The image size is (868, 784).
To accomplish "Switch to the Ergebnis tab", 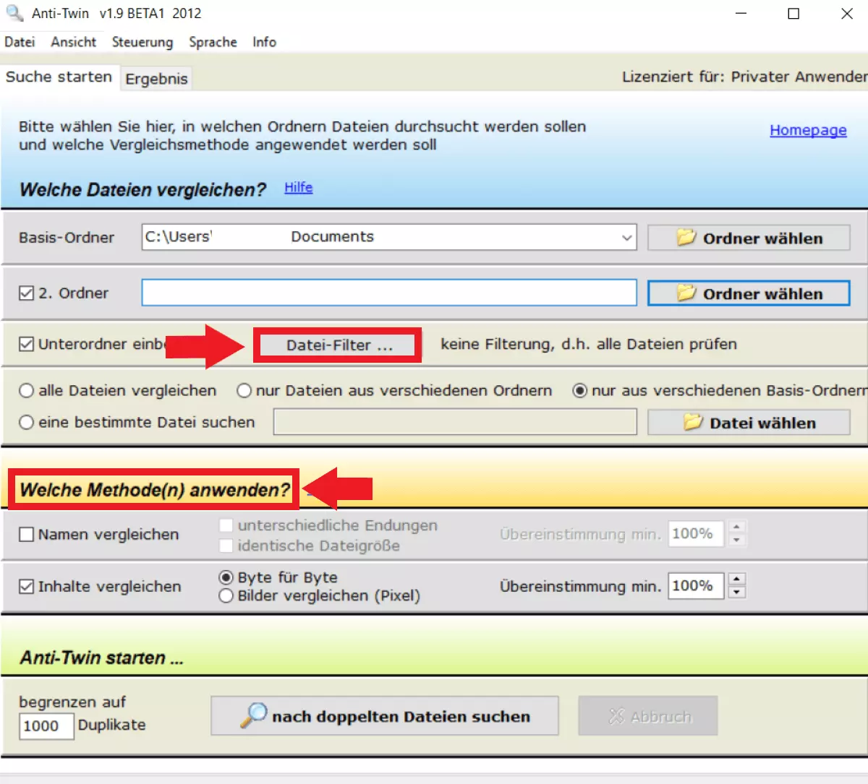I will (156, 79).
